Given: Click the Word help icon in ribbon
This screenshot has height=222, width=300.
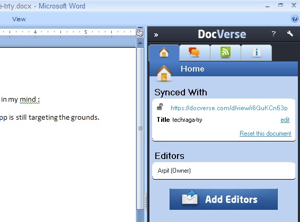Looking at the screenshot, I should point(295,19).
